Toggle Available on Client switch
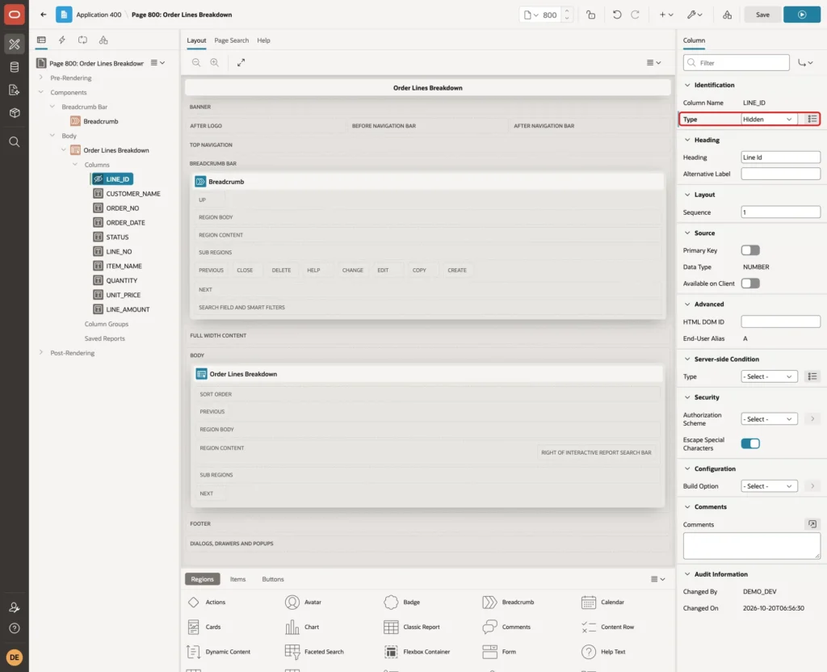The width and height of the screenshot is (827, 672). 750,283
